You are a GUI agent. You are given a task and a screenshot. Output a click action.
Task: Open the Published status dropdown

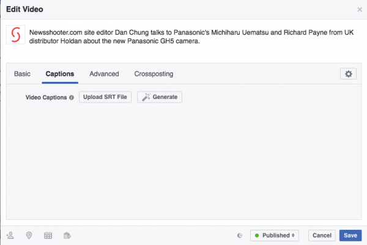pyautogui.click(x=276, y=235)
